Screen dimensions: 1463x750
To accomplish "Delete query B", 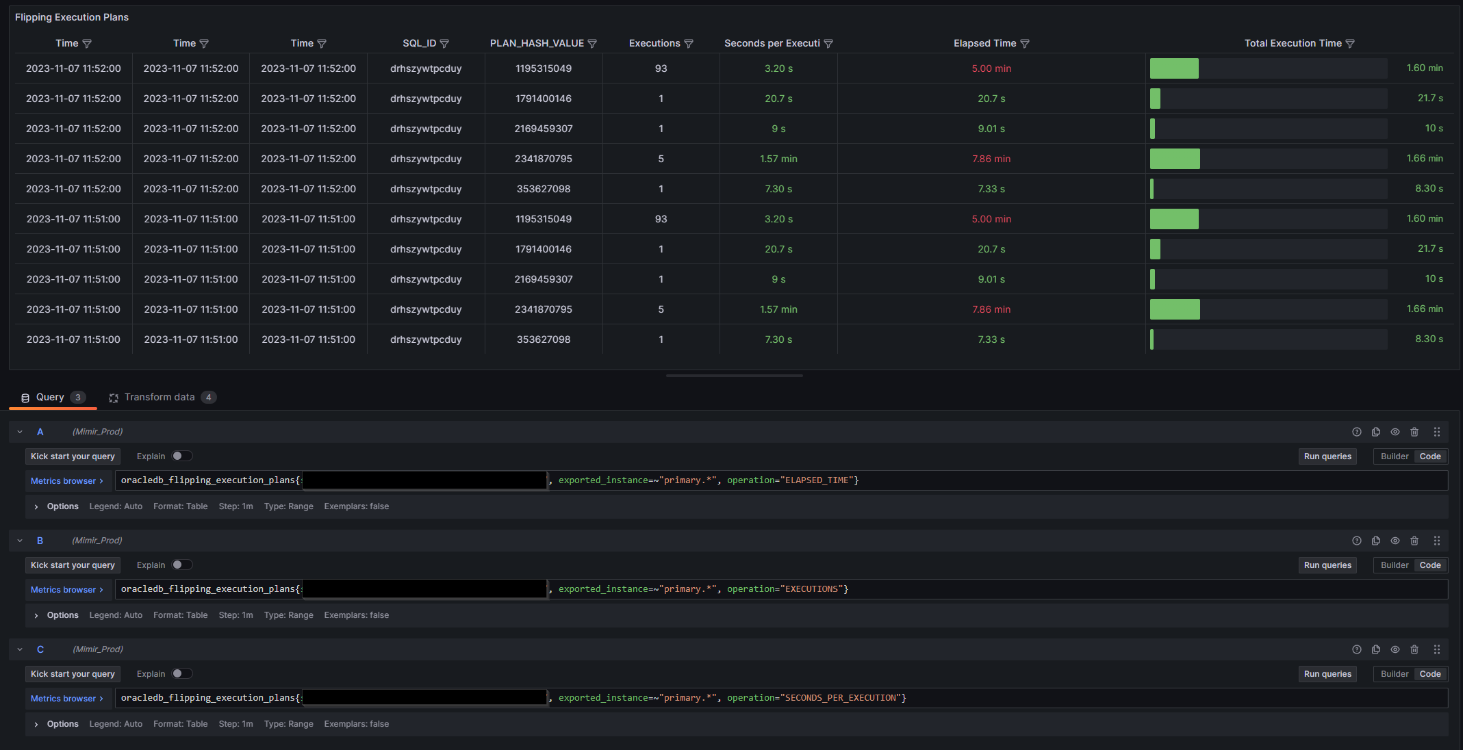I will tap(1414, 541).
